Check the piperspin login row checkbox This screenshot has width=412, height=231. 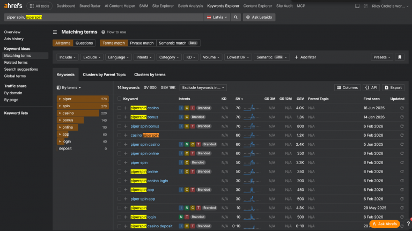119,217
